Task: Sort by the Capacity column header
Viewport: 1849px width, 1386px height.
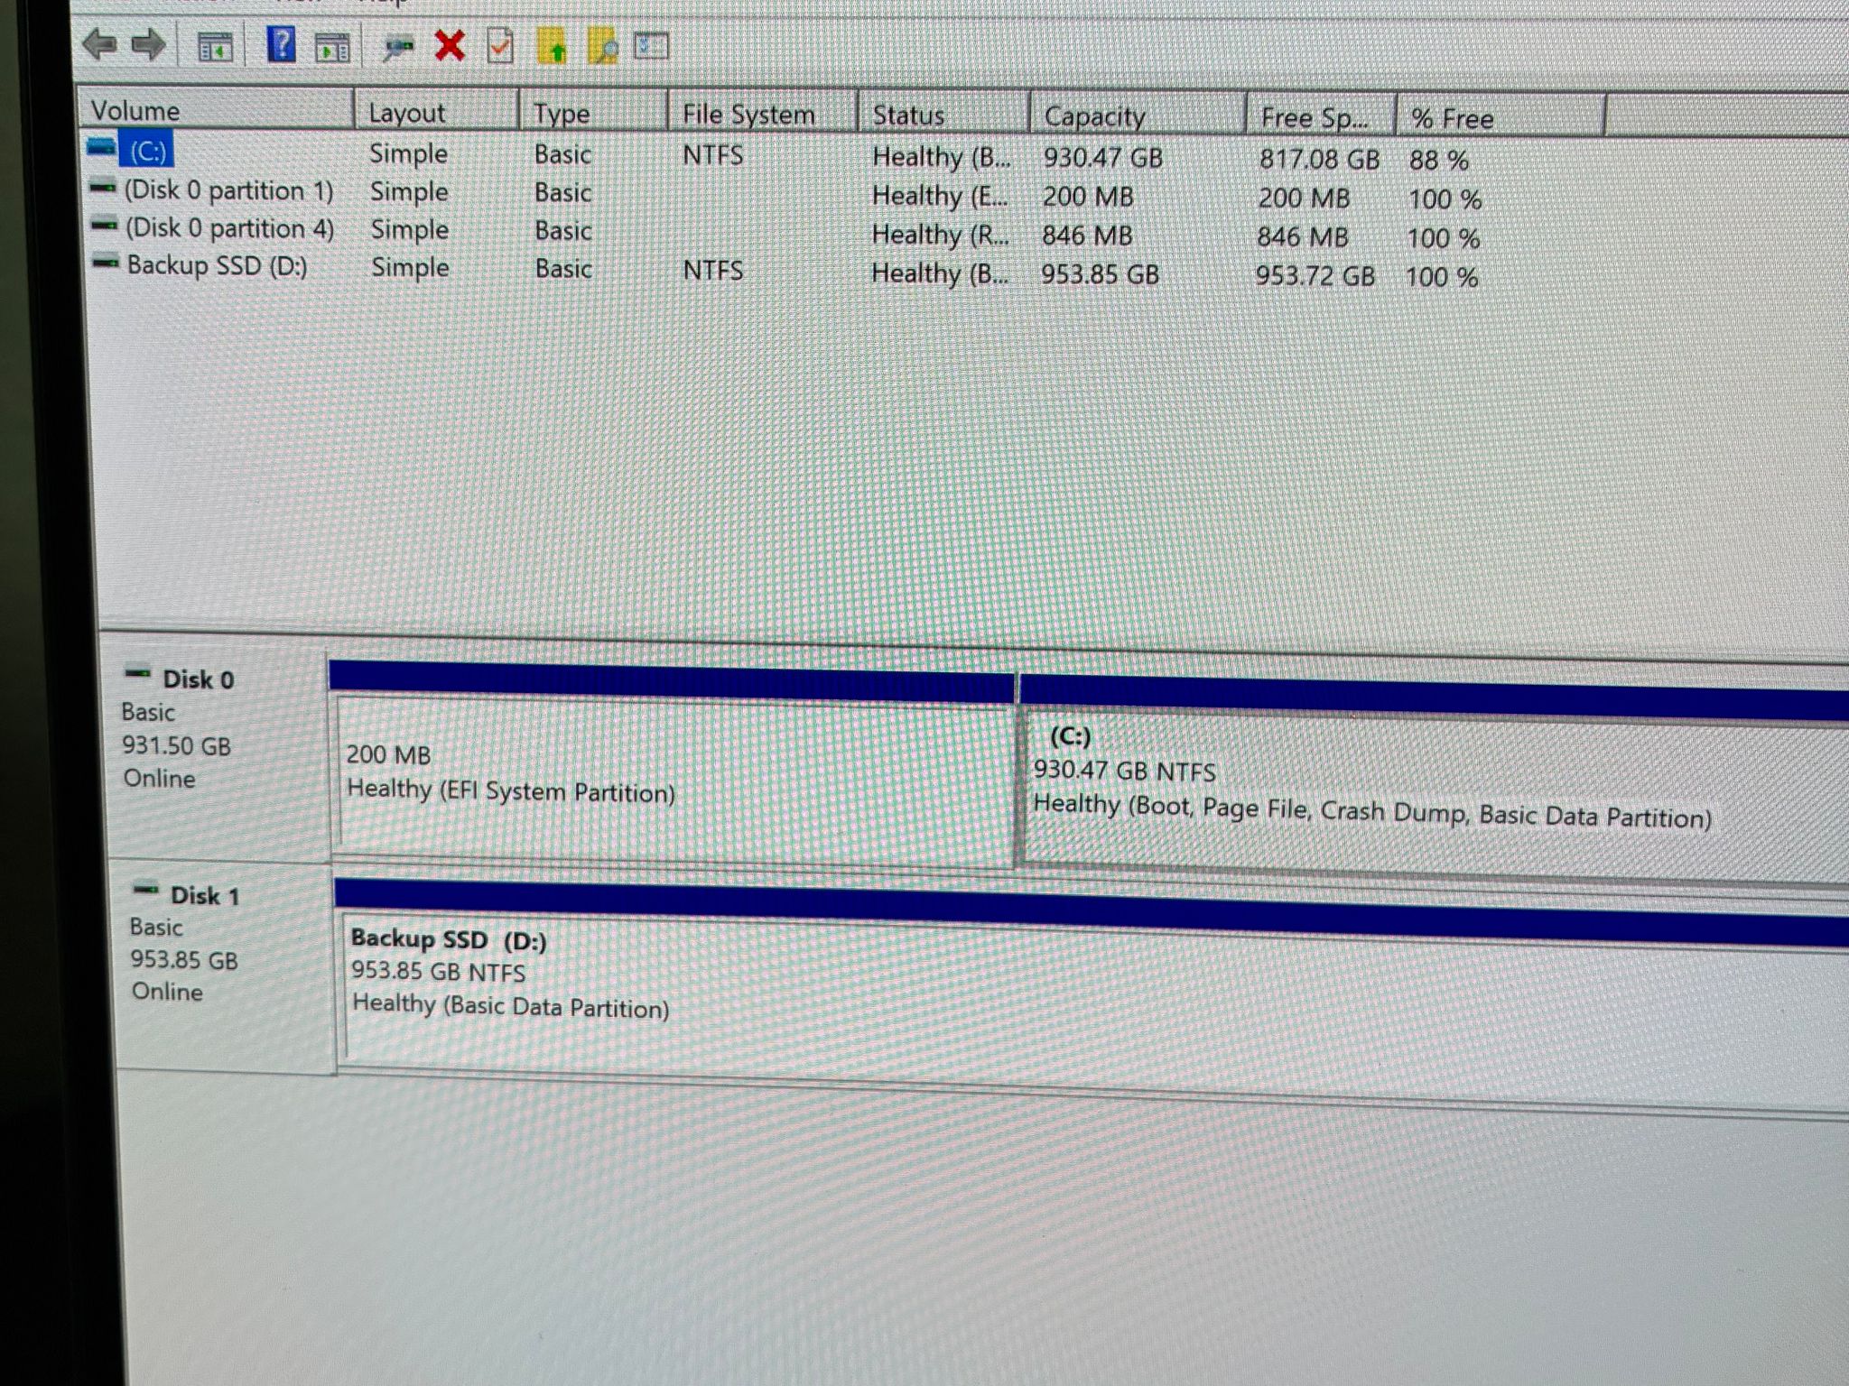Action: point(1138,116)
